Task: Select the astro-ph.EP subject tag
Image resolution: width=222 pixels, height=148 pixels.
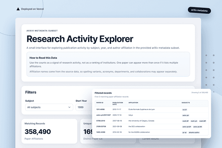Action: point(187,127)
